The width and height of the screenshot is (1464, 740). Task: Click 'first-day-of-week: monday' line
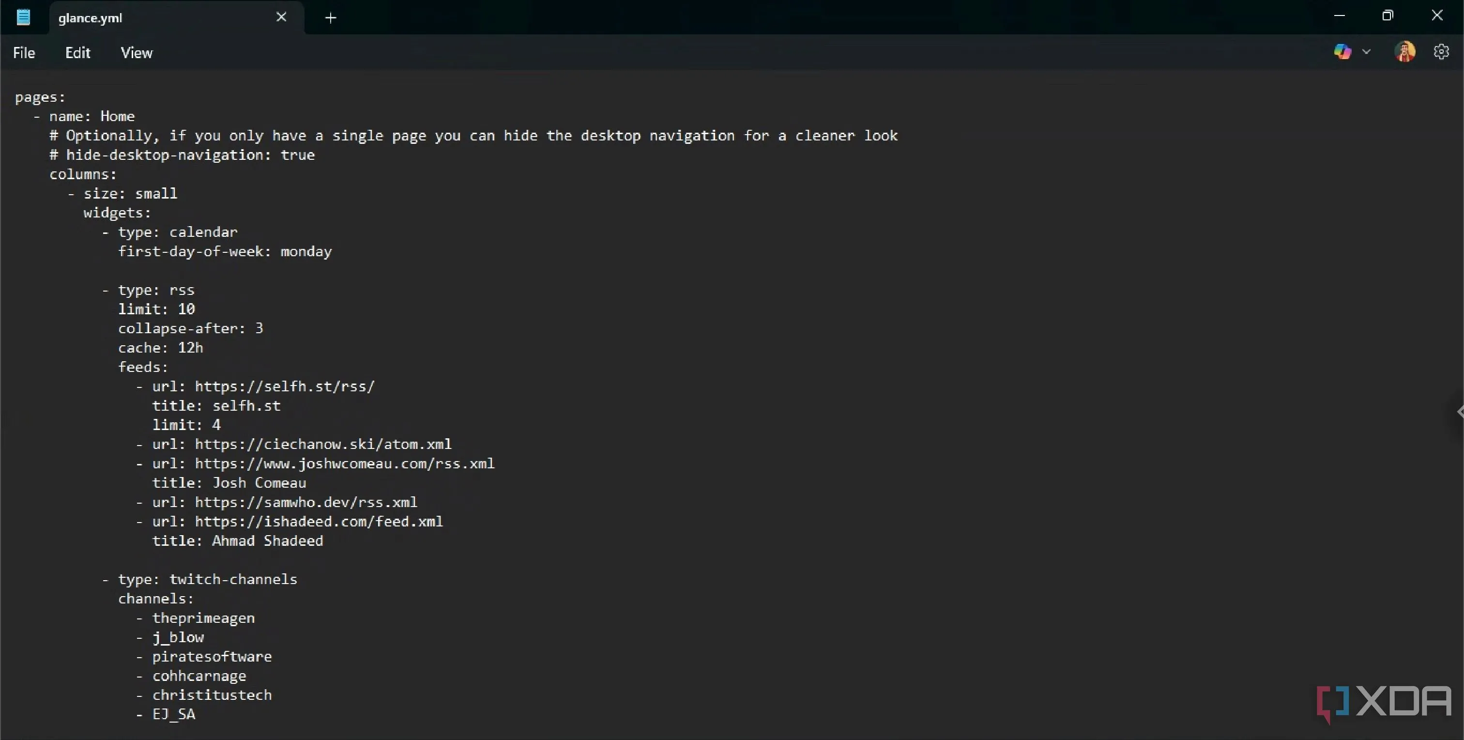225,252
